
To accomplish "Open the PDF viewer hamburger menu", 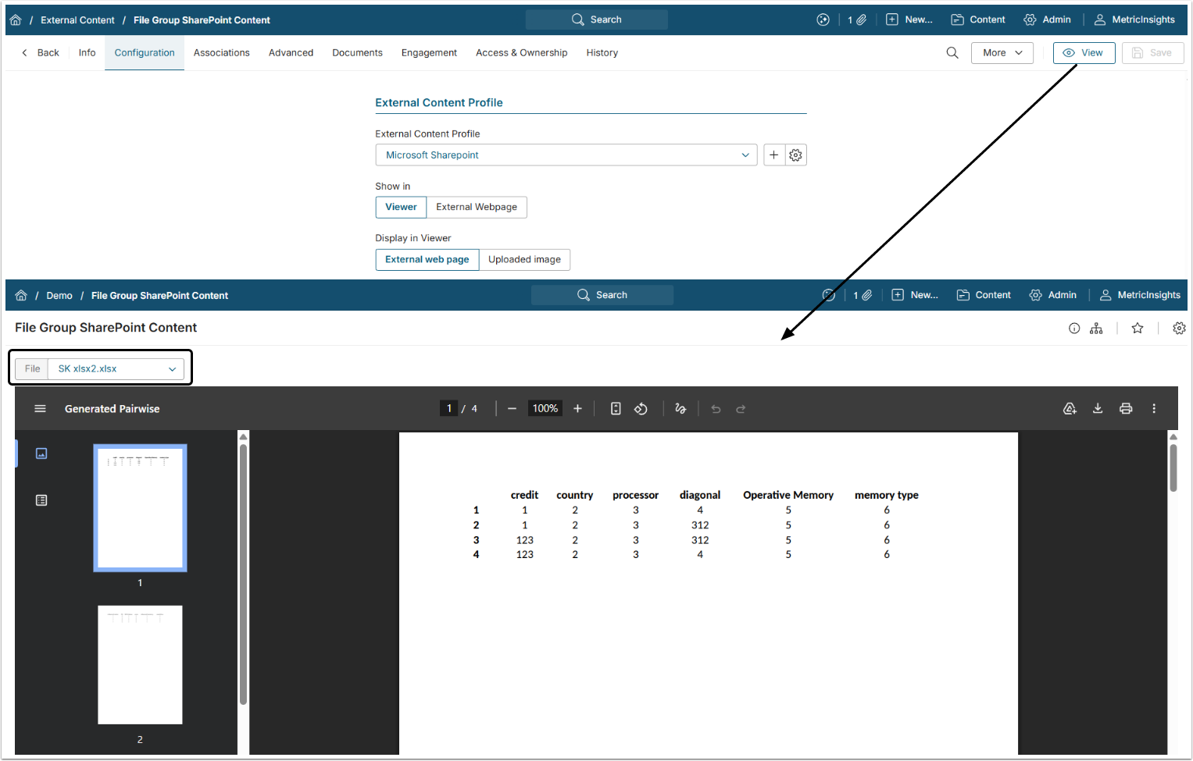I will coord(41,409).
